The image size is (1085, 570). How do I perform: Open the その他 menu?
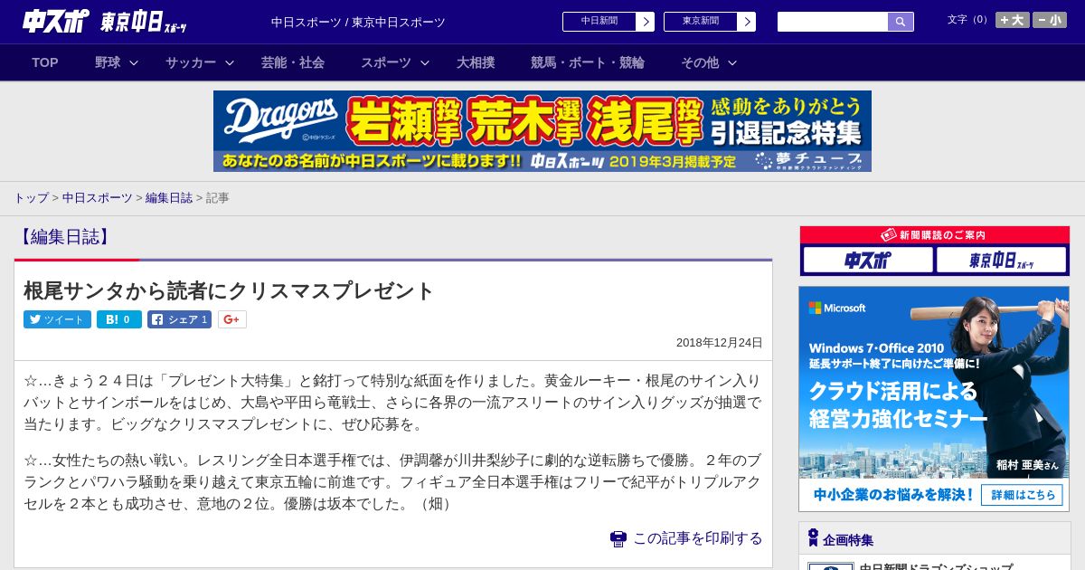click(700, 62)
